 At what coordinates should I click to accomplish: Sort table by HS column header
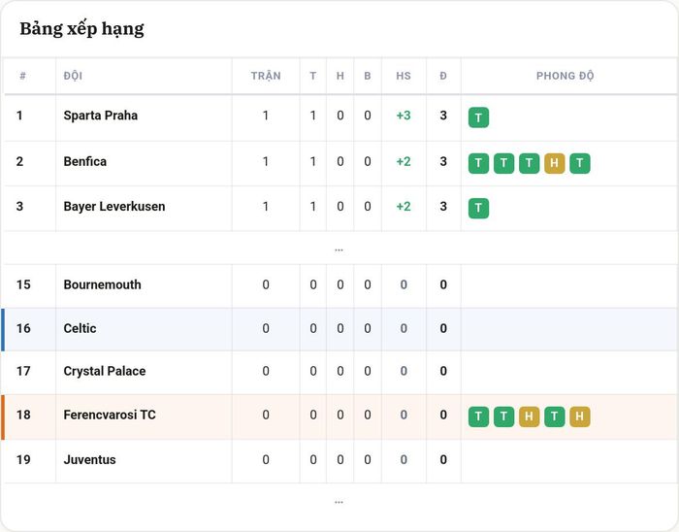pyautogui.click(x=404, y=76)
